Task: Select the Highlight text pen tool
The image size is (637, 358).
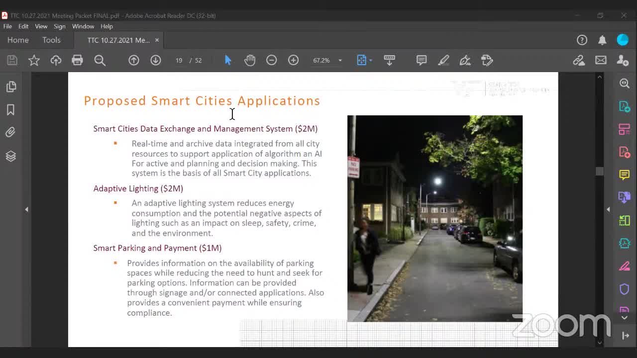Action: [443, 60]
